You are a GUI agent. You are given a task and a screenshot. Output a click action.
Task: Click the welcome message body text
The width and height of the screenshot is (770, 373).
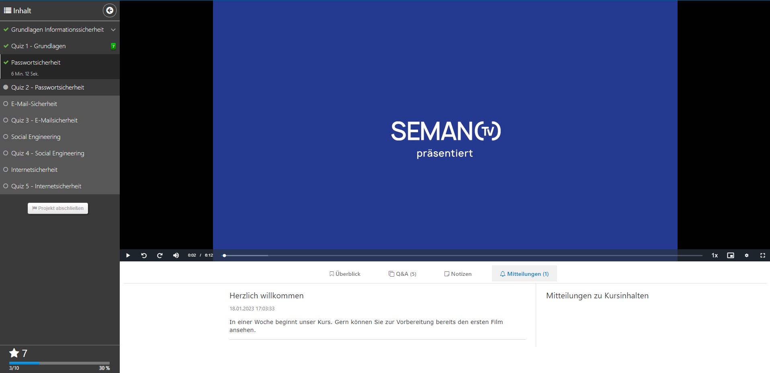pos(366,326)
